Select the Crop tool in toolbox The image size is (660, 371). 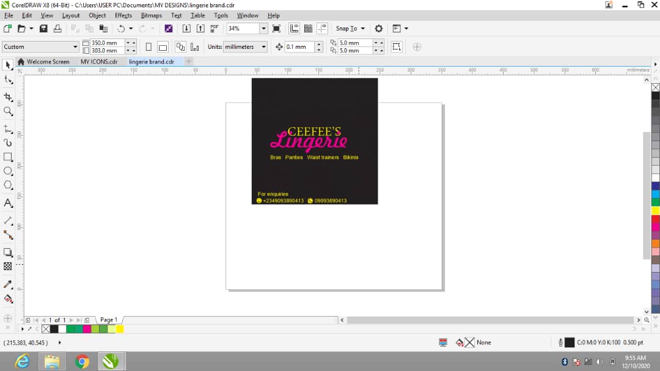click(8, 97)
